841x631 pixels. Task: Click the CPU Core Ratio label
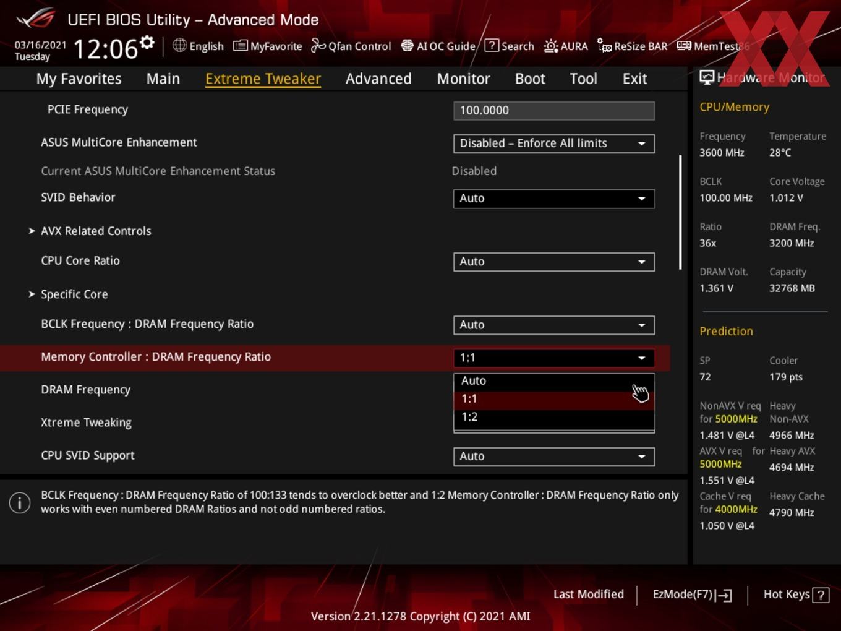[80, 260]
